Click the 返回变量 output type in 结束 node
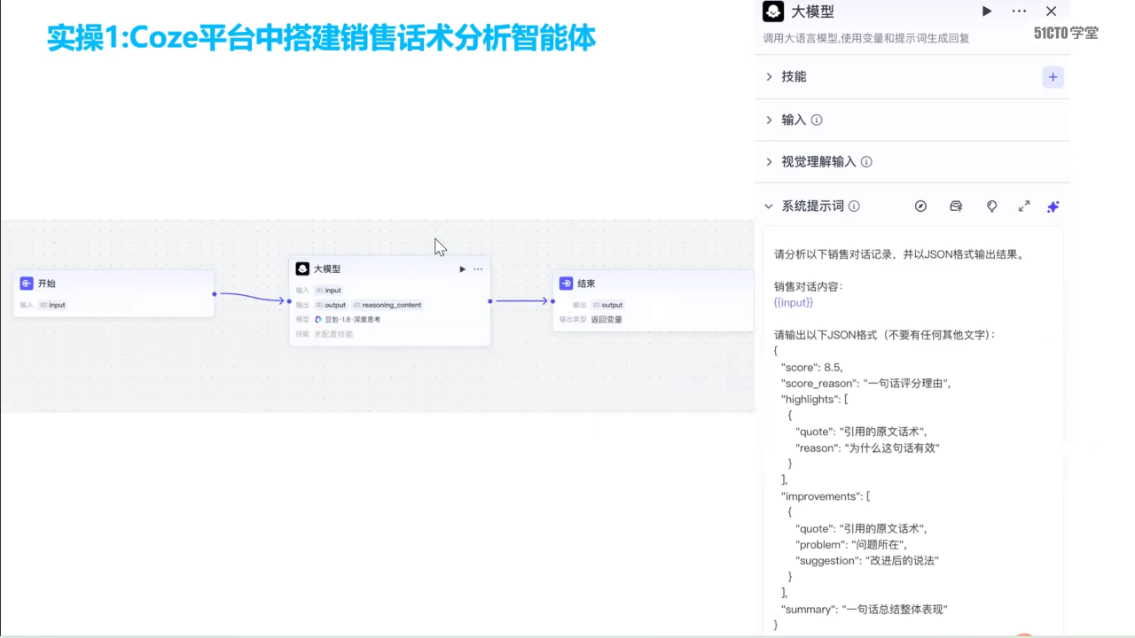Image resolution: width=1135 pixels, height=638 pixels. point(607,319)
